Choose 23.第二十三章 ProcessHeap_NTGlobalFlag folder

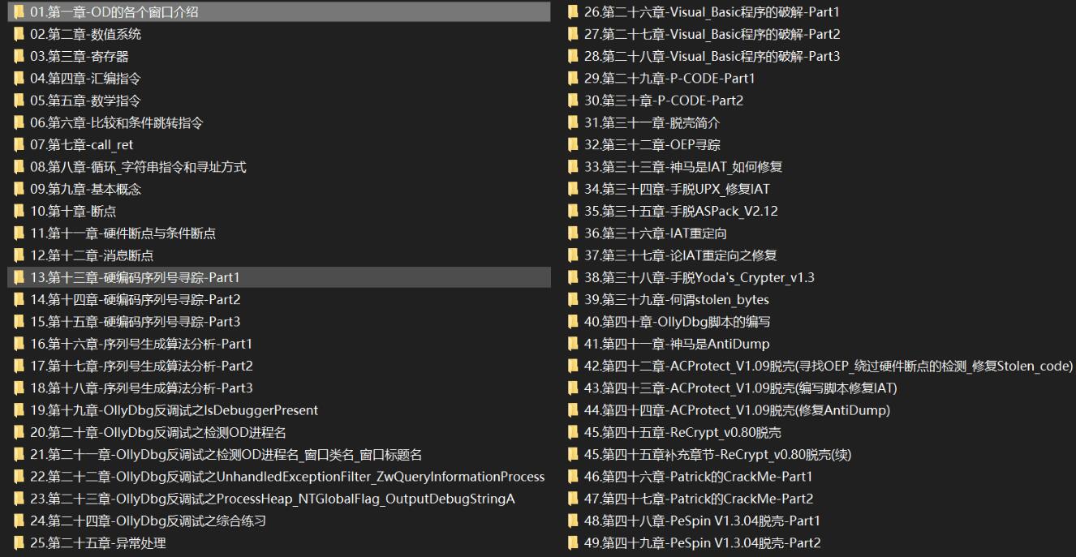click(x=272, y=499)
